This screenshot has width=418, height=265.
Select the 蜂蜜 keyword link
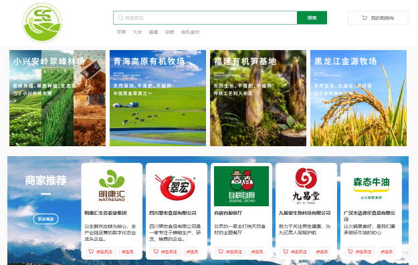153,32
